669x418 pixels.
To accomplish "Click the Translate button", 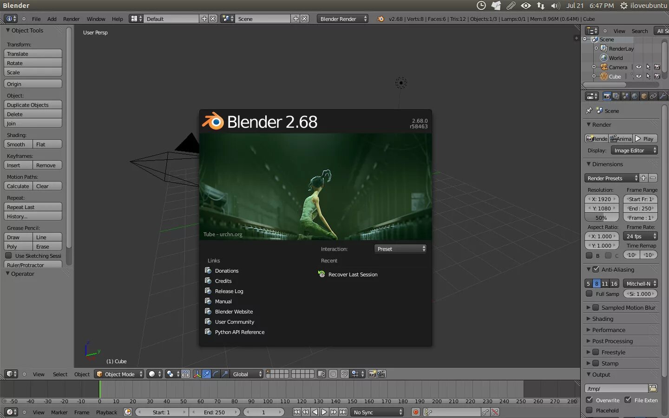I will [33, 53].
